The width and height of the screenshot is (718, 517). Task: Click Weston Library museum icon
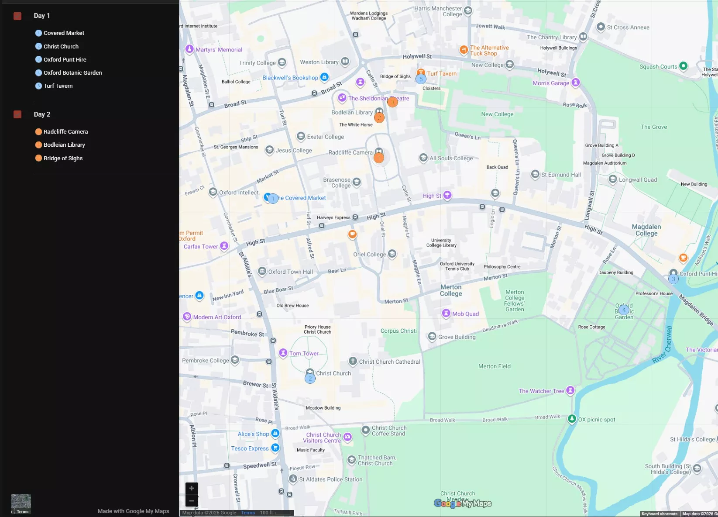[345, 62]
